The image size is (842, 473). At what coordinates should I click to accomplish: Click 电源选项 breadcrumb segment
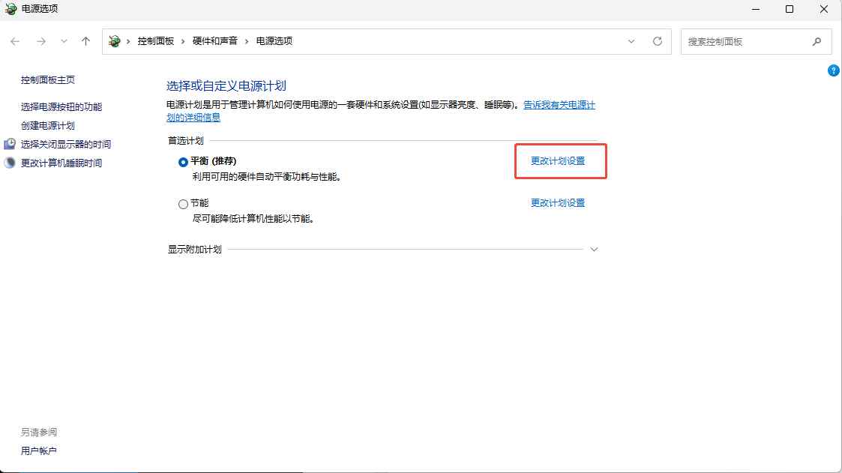click(274, 41)
